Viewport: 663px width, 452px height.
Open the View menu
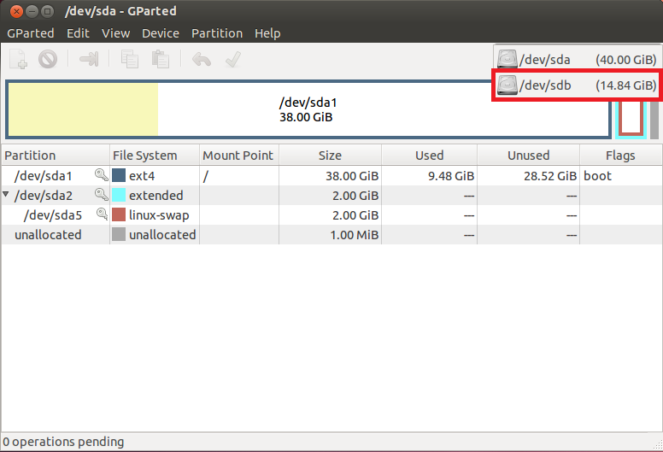[116, 33]
